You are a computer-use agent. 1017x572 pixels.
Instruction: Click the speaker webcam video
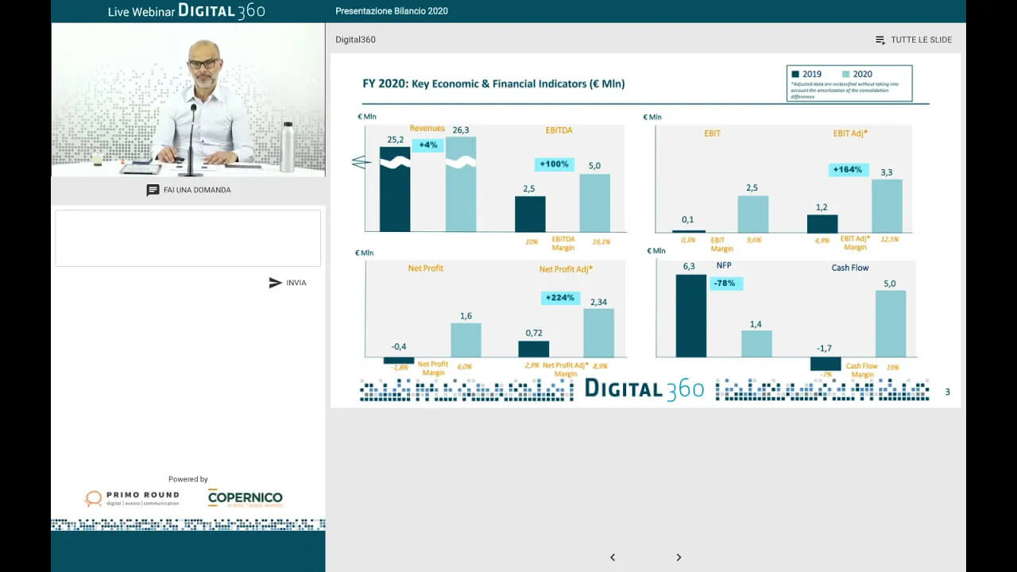188,99
